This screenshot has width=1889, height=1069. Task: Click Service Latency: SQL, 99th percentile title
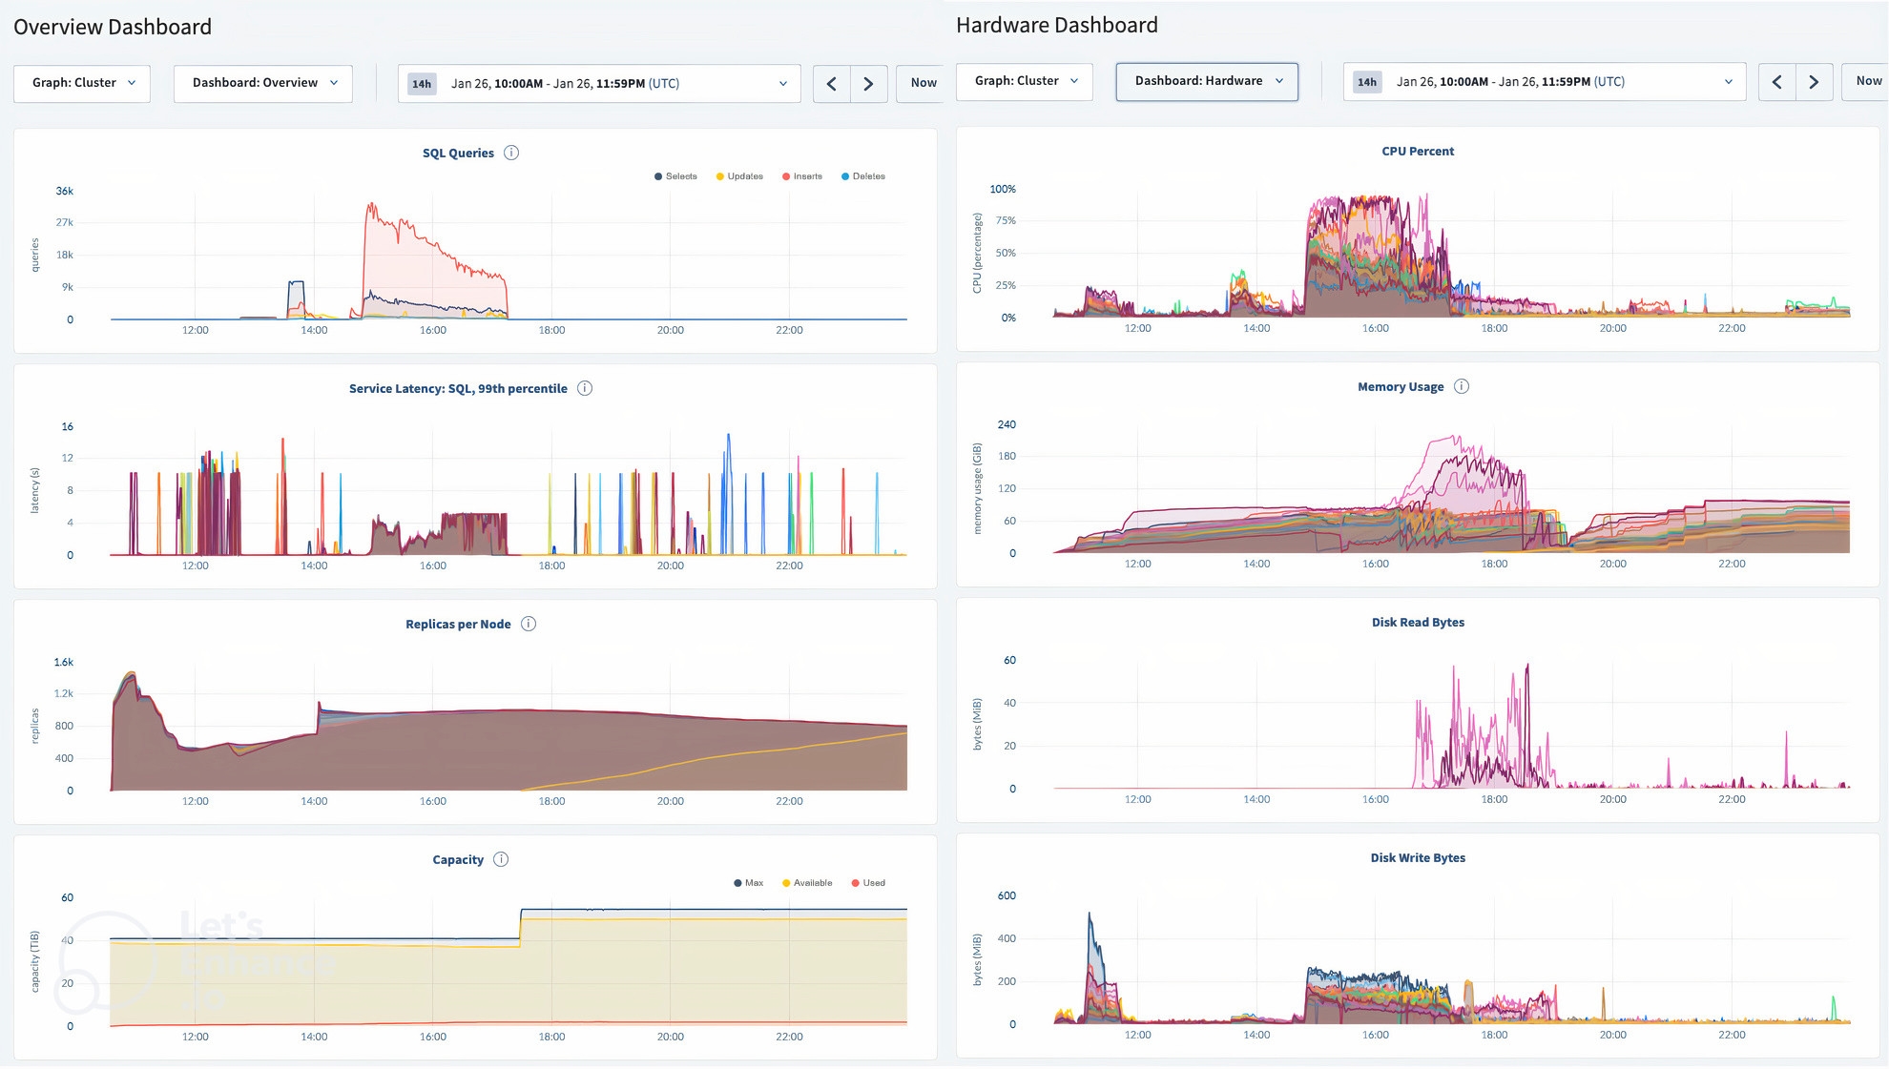pyautogui.click(x=458, y=388)
